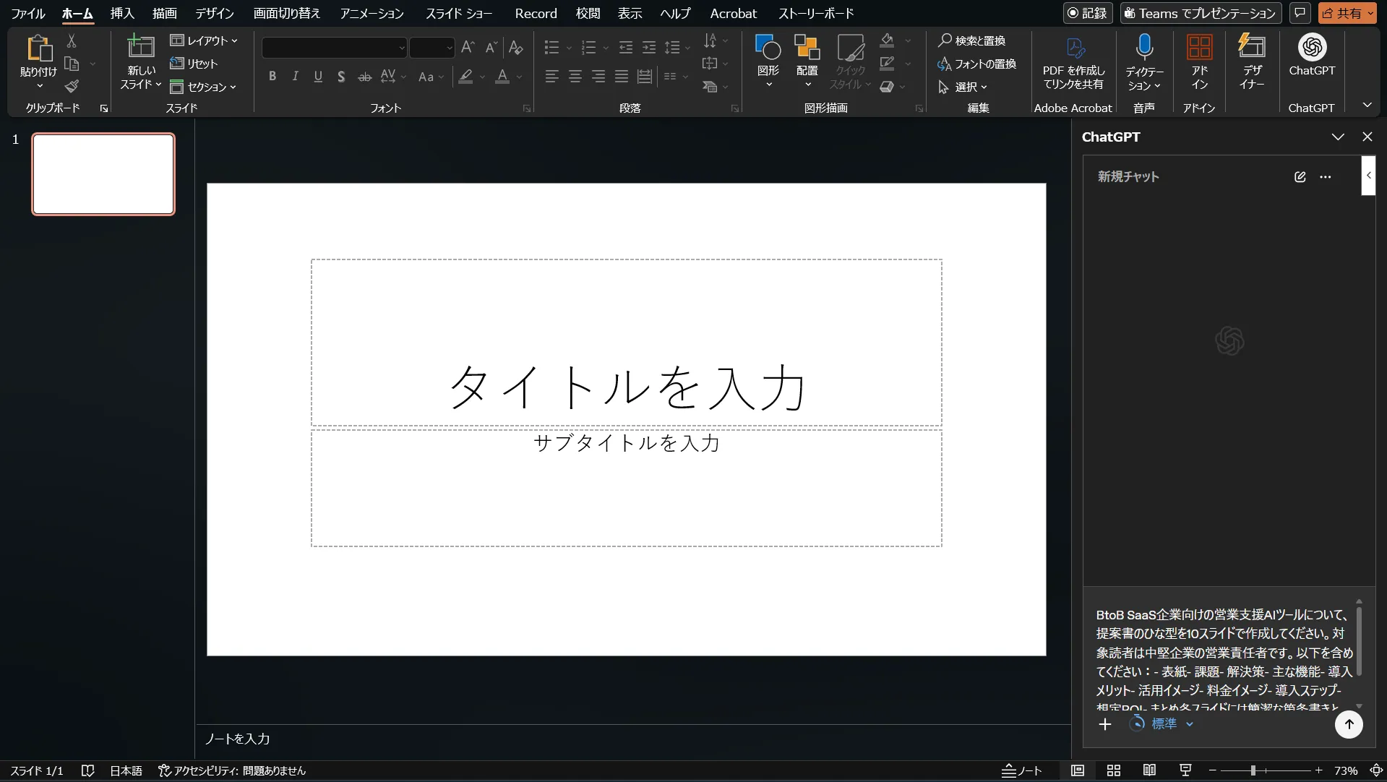
Task: Click the slide title placeholder
Action: coord(627,343)
